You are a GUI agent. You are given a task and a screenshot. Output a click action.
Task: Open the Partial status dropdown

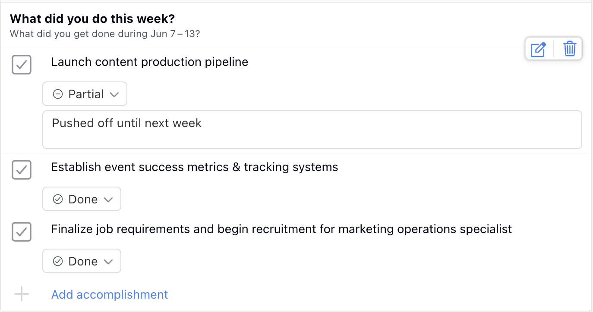(85, 94)
